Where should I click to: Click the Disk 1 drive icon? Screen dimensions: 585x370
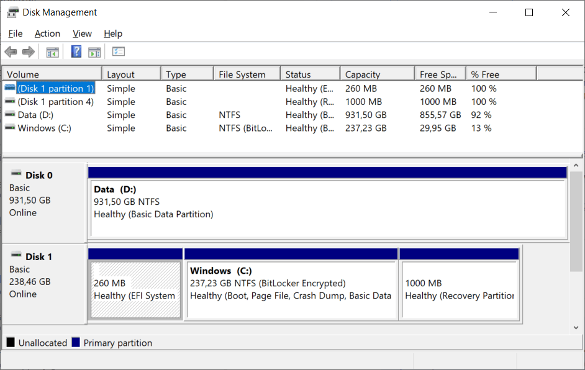point(16,255)
